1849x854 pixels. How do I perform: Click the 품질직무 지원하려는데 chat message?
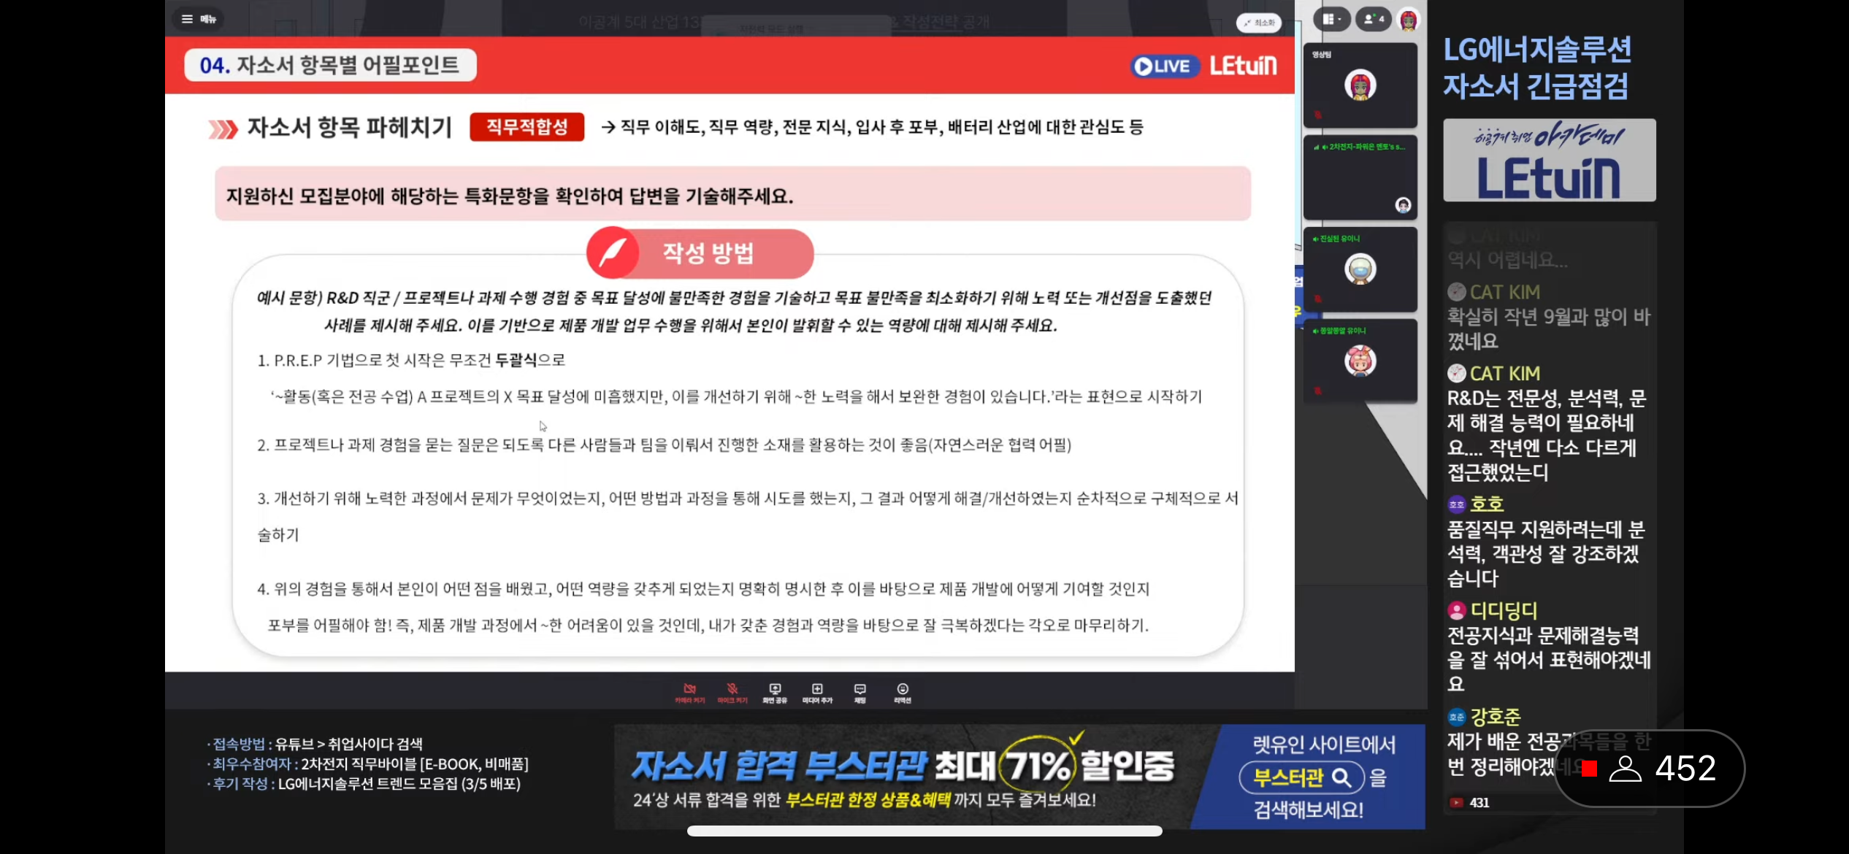click(1545, 553)
